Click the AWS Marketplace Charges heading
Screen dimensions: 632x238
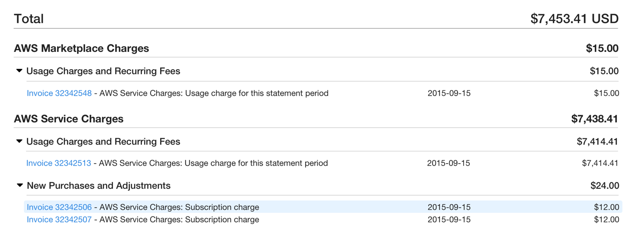point(81,48)
